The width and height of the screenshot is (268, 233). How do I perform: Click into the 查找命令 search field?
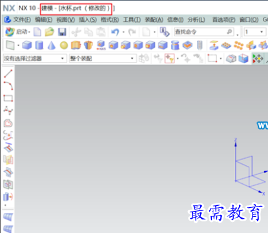(203, 32)
